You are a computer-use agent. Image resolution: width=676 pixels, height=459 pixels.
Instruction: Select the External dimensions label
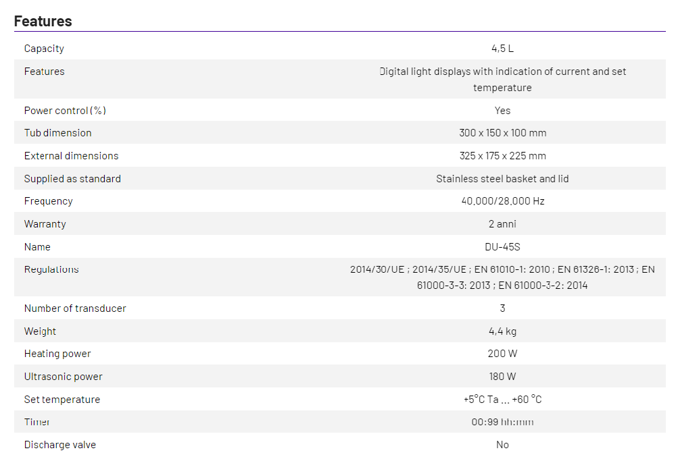coord(71,156)
